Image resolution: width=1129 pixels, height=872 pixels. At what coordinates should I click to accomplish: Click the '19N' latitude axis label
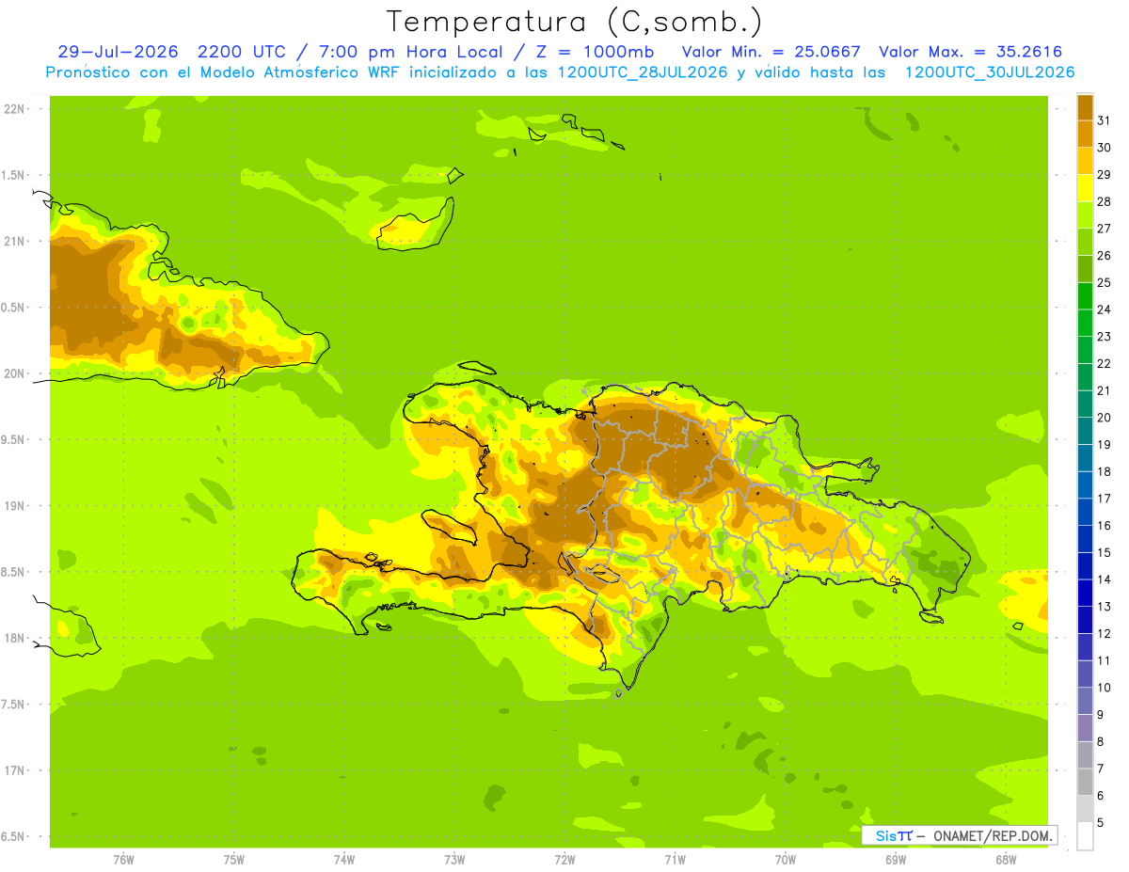click(x=13, y=506)
